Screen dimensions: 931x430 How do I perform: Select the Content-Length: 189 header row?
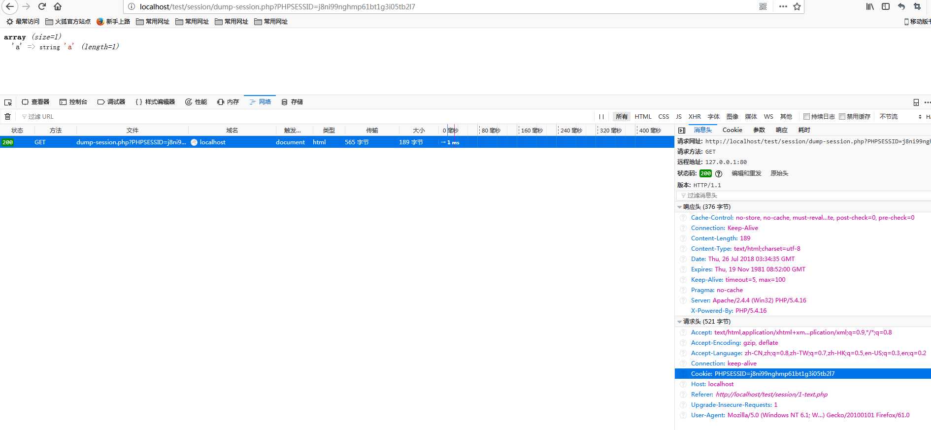click(x=803, y=238)
